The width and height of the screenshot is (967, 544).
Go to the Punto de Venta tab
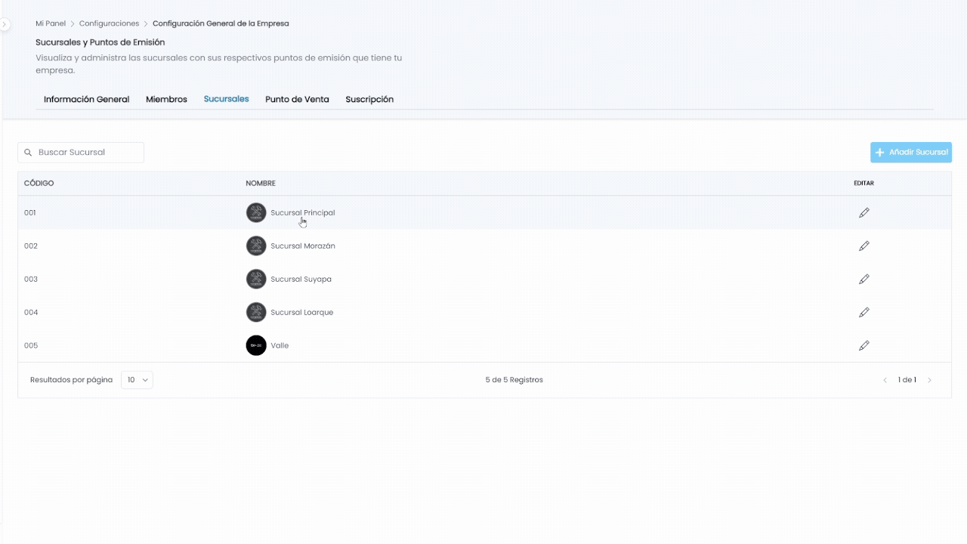(x=297, y=100)
